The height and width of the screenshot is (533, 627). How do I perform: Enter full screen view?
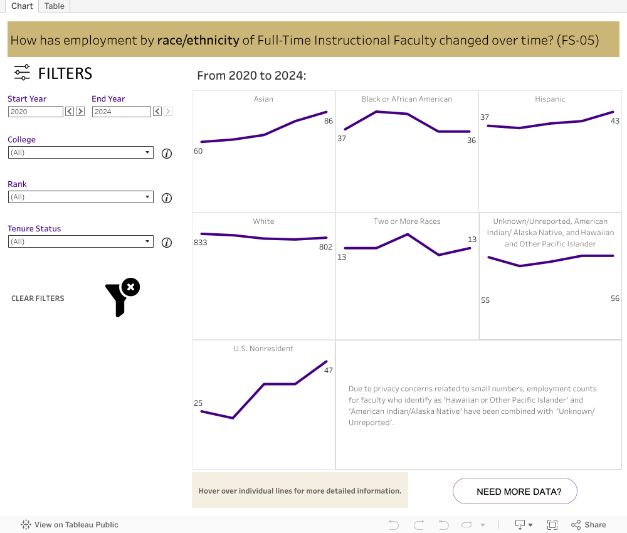tap(552, 525)
